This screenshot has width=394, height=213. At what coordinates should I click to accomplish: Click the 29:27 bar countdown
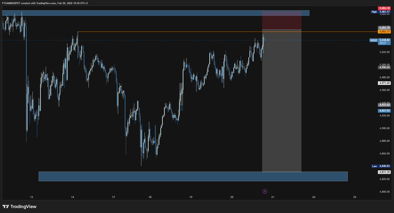(383, 43)
